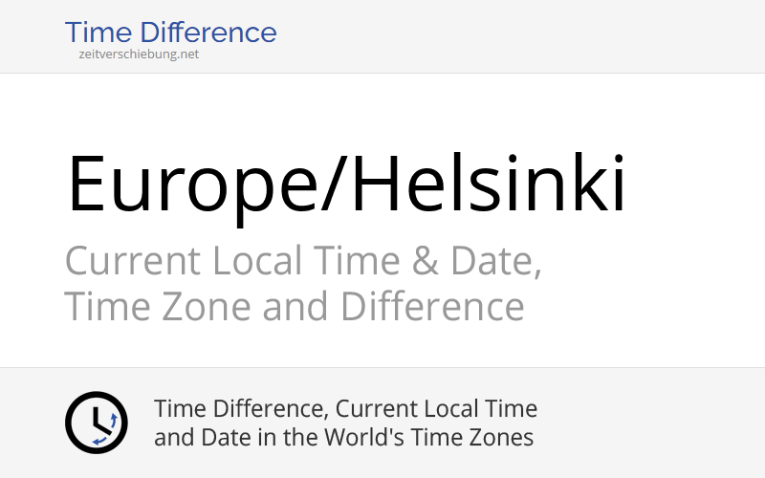Click the 'Current Local Time & Date,' subtitle line
Image resolution: width=765 pixels, height=478 pixels.
coord(303,261)
